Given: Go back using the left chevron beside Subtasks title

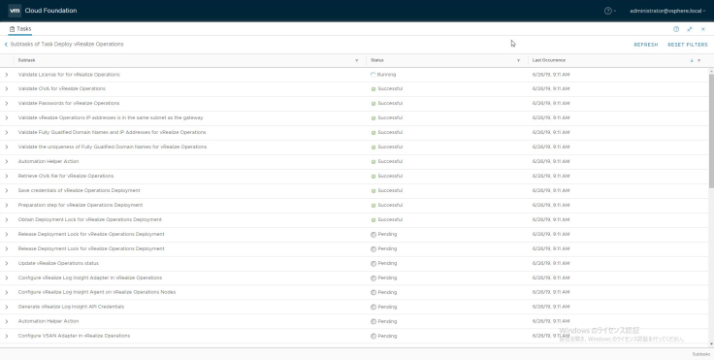Looking at the screenshot, I should click(x=6, y=45).
